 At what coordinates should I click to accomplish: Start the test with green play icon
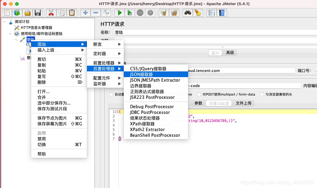pos(120,13)
